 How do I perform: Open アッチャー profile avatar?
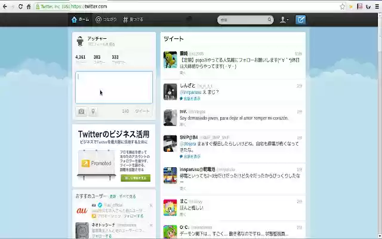(x=80, y=41)
